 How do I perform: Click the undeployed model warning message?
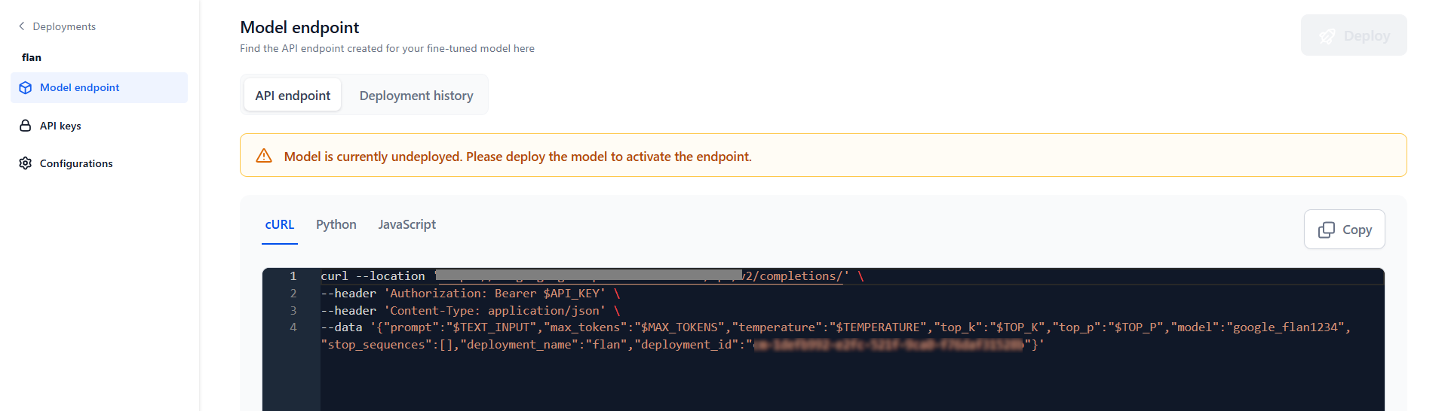coord(517,157)
